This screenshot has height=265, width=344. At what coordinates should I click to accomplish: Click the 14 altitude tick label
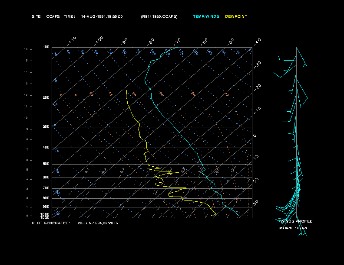26,72
